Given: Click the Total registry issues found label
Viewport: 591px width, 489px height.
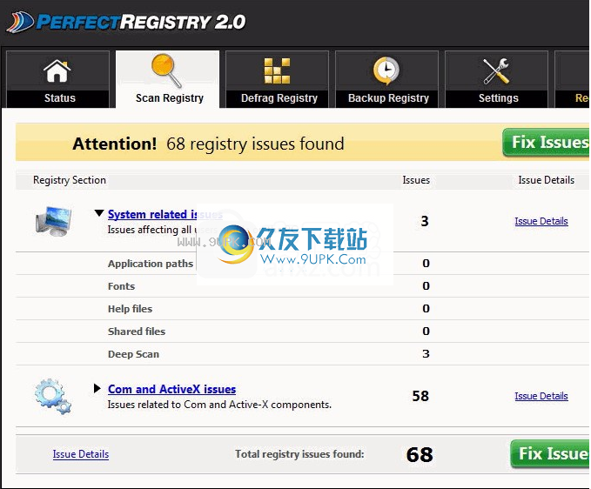Looking at the screenshot, I should [299, 454].
